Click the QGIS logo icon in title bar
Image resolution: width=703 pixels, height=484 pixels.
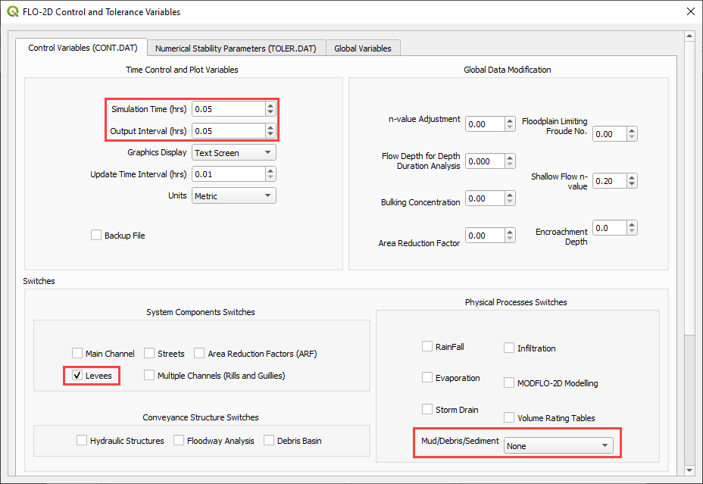point(13,12)
